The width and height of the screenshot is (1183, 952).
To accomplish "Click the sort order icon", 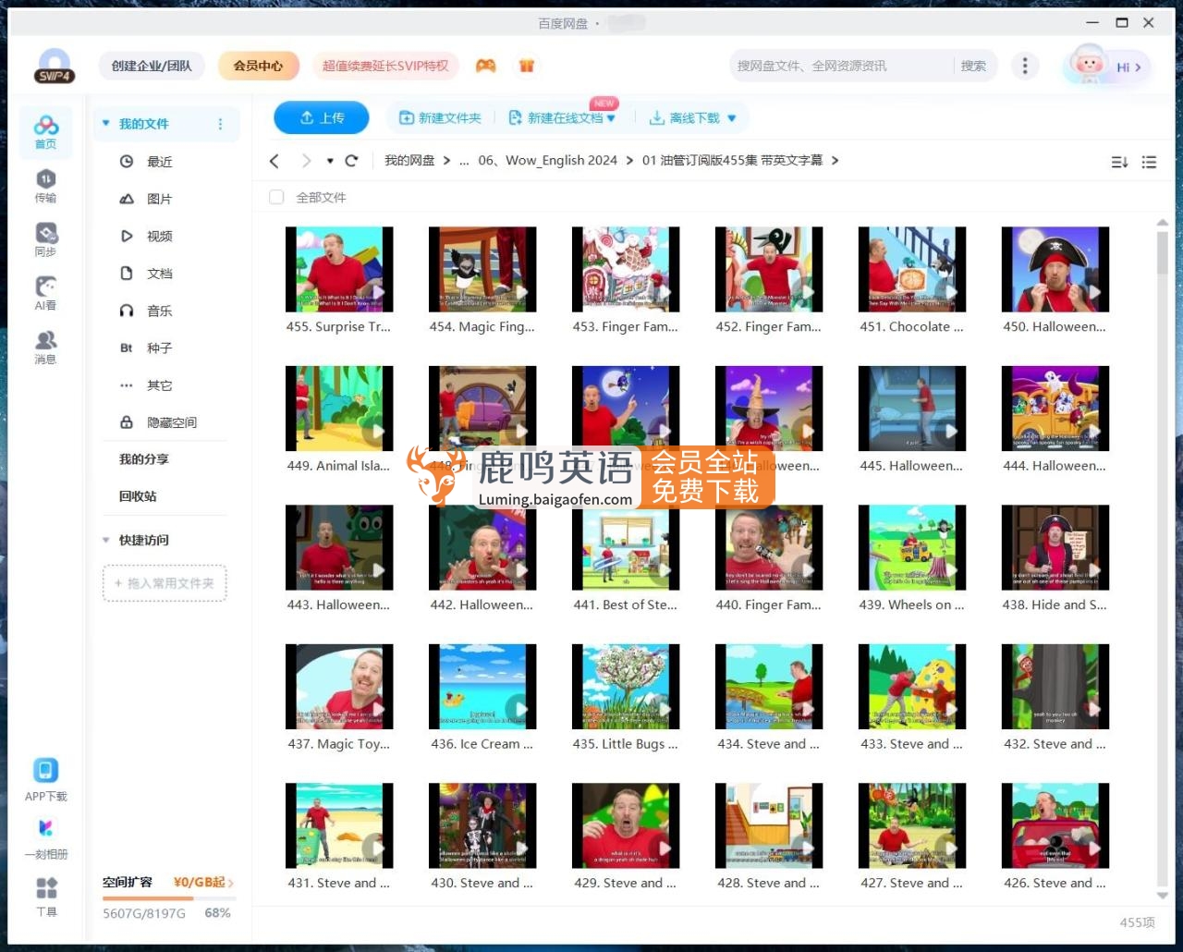I will (x=1119, y=162).
